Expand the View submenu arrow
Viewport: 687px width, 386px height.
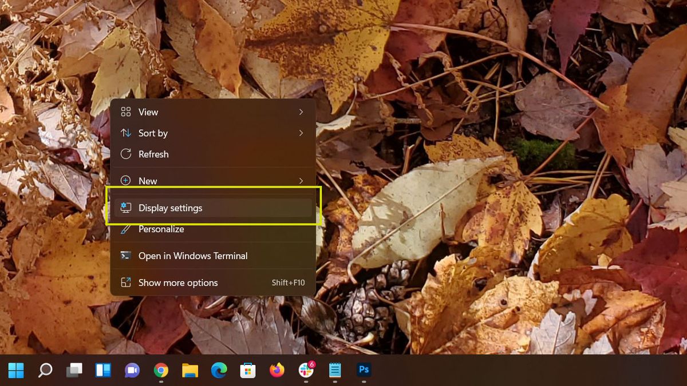(x=301, y=112)
